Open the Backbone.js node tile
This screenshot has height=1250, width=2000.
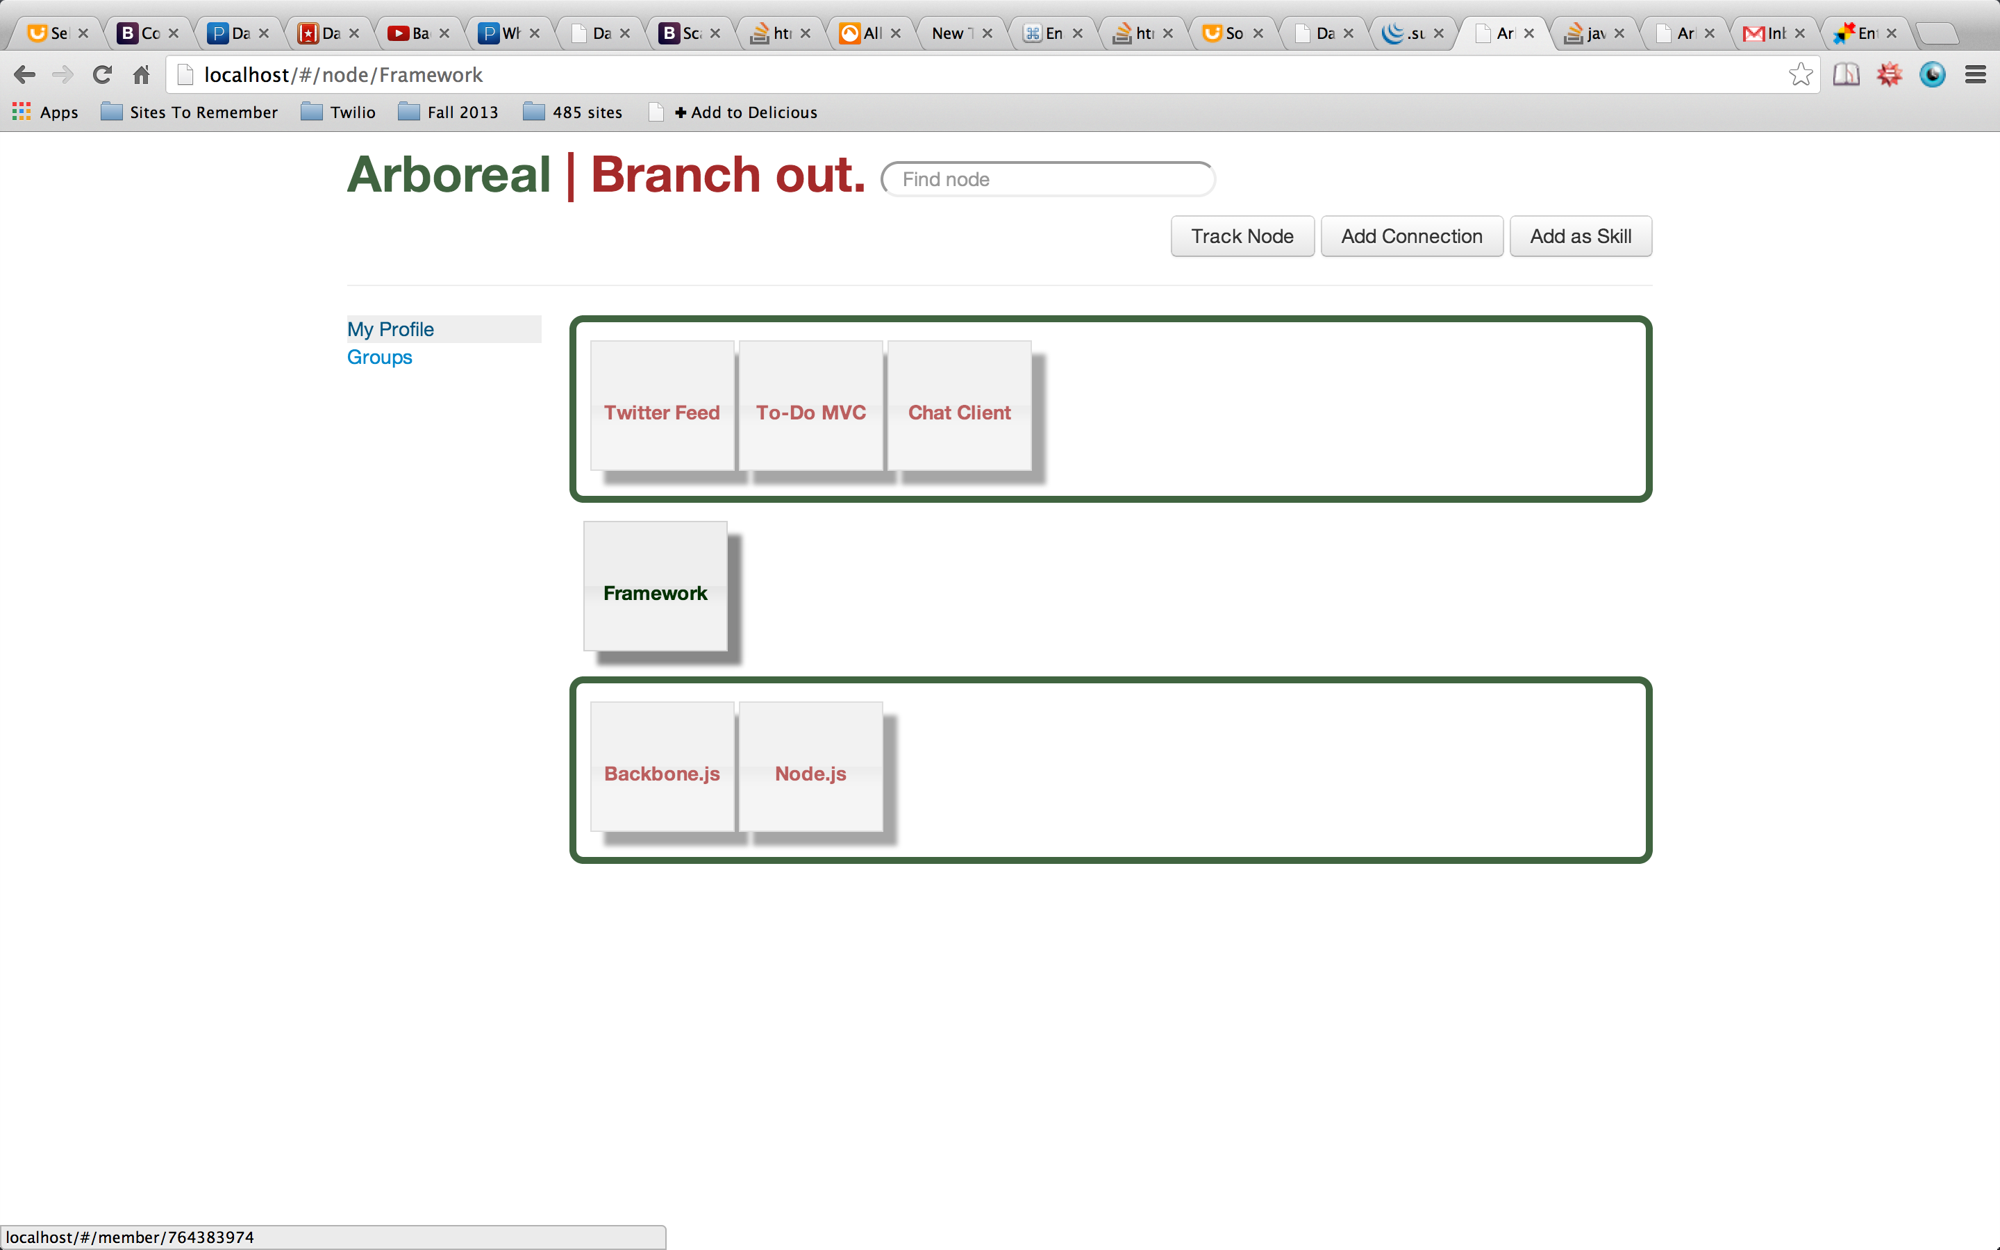(662, 767)
